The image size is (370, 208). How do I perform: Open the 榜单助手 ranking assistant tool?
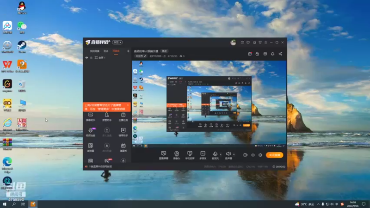tap(123, 132)
